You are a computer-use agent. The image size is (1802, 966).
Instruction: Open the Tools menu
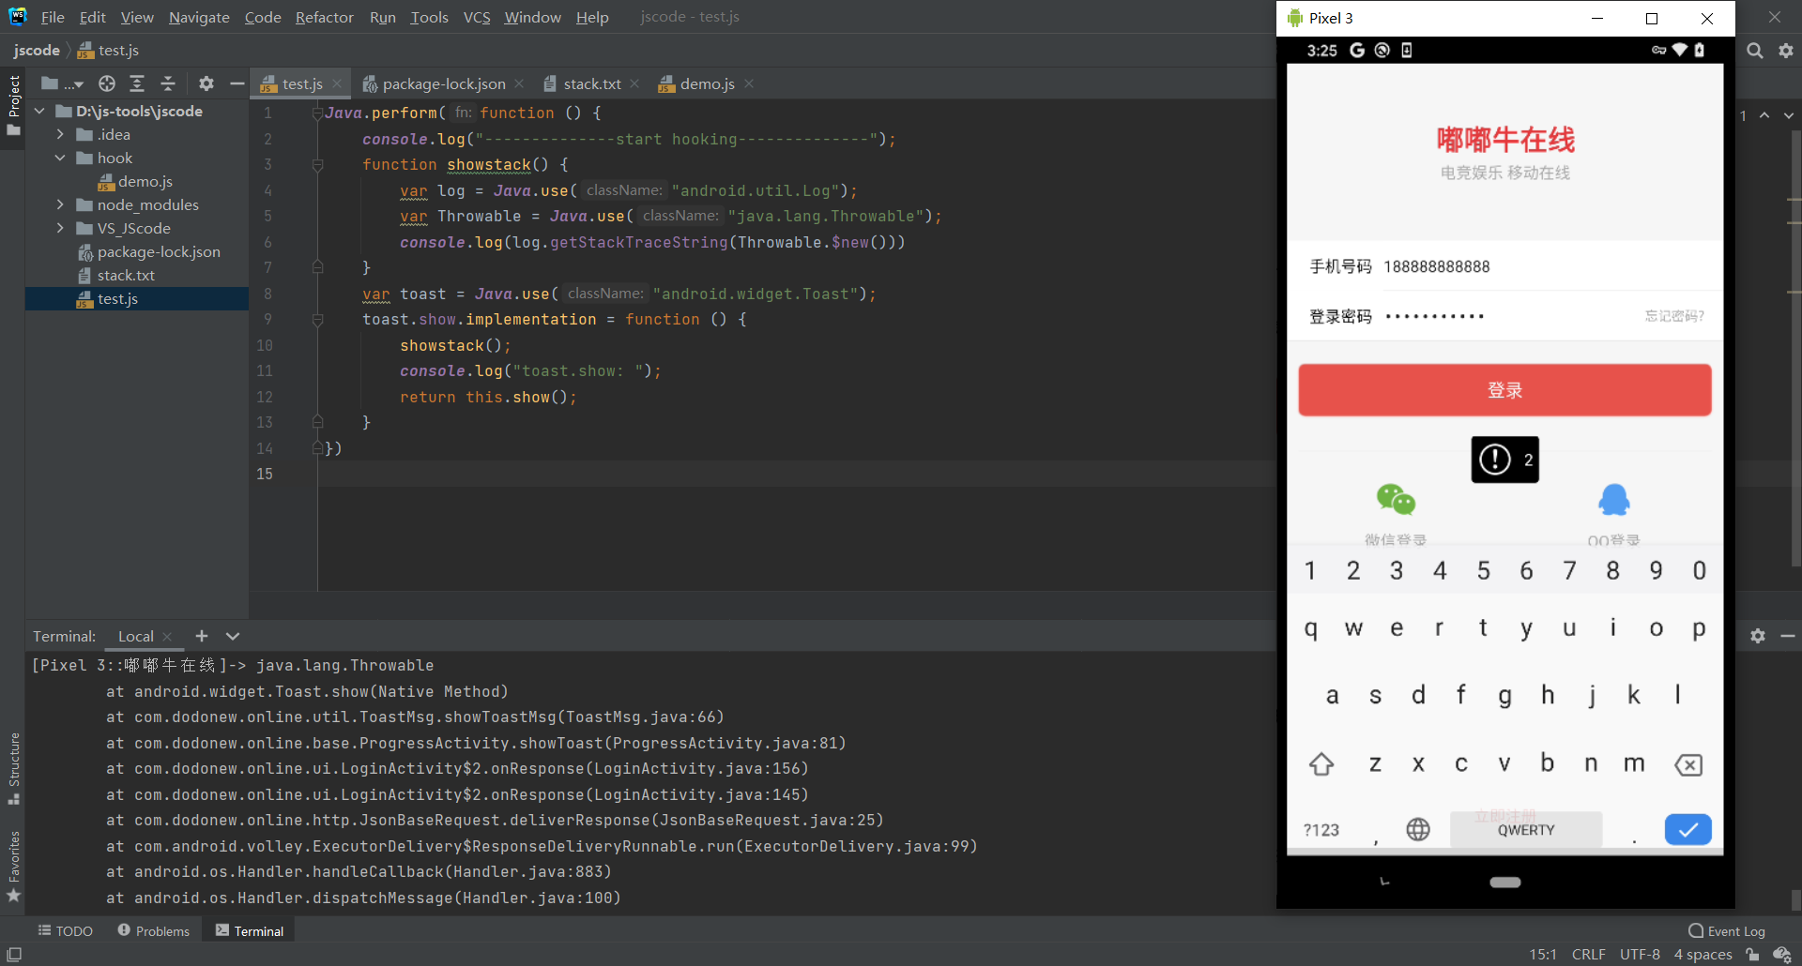click(429, 17)
